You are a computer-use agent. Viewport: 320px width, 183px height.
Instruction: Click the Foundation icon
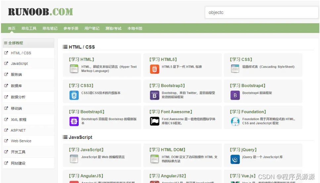pyautogui.click(x=235, y=121)
